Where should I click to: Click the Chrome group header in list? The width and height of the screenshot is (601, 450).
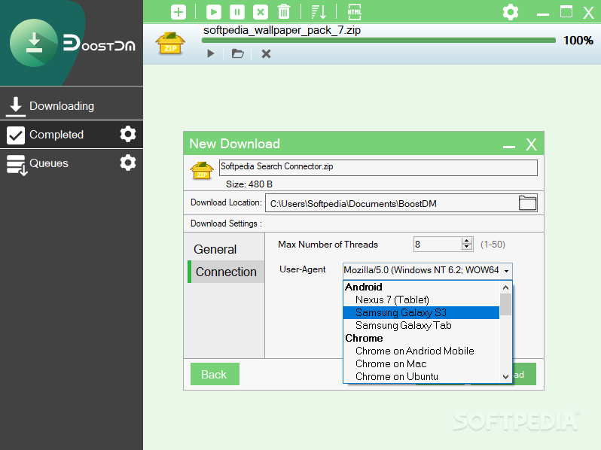point(421,338)
